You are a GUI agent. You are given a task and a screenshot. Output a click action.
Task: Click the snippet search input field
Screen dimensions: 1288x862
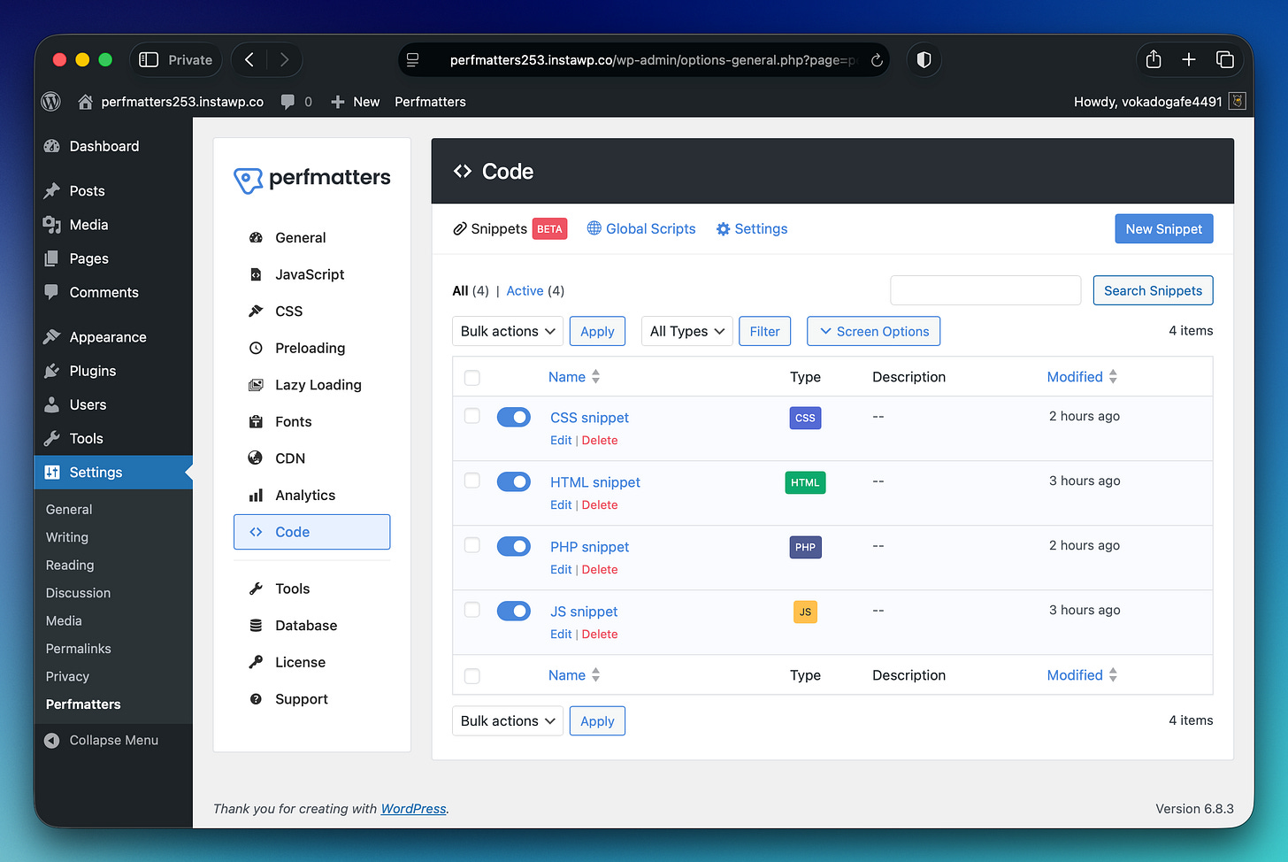pos(985,290)
